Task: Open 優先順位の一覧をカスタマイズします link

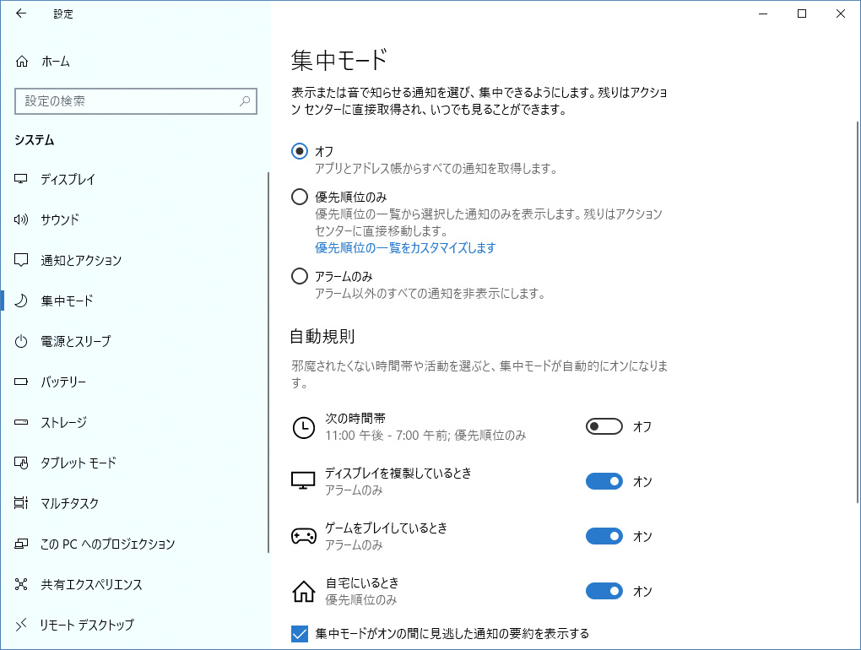Action: click(405, 248)
